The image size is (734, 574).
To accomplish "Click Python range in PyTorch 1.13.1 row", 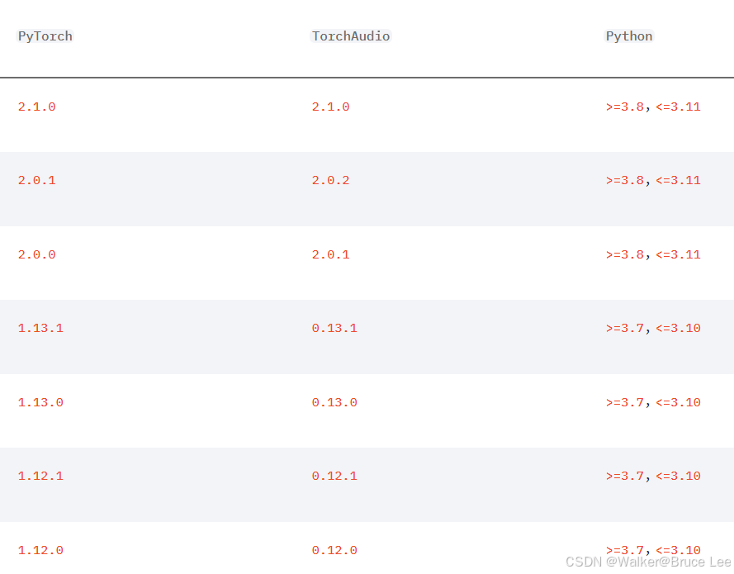I will coord(653,328).
